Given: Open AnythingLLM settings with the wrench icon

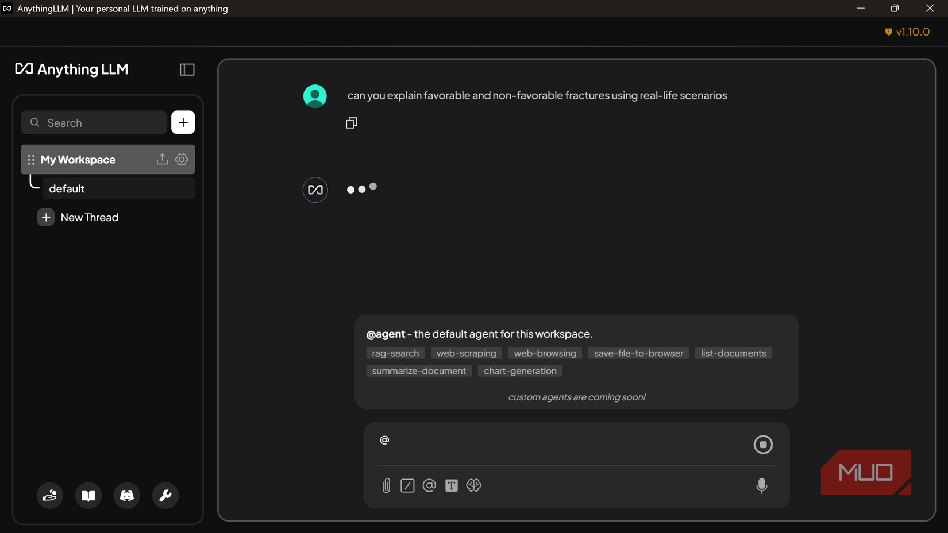Looking at the screenshot, I should [x=165, y=495].
